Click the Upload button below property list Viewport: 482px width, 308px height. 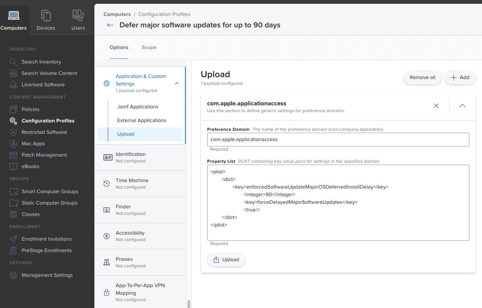[226, 260]
